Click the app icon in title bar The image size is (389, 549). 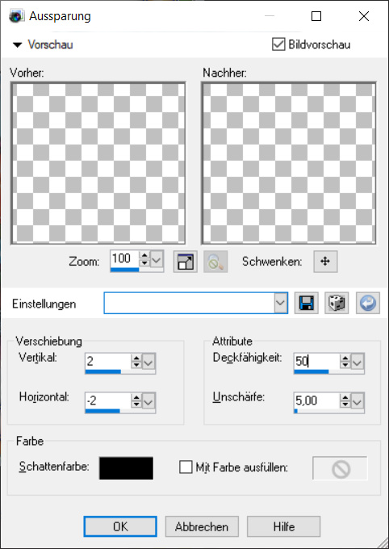[x=16, y=16]
